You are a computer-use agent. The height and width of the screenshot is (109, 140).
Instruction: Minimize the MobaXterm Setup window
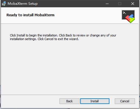tap(107, 4)
